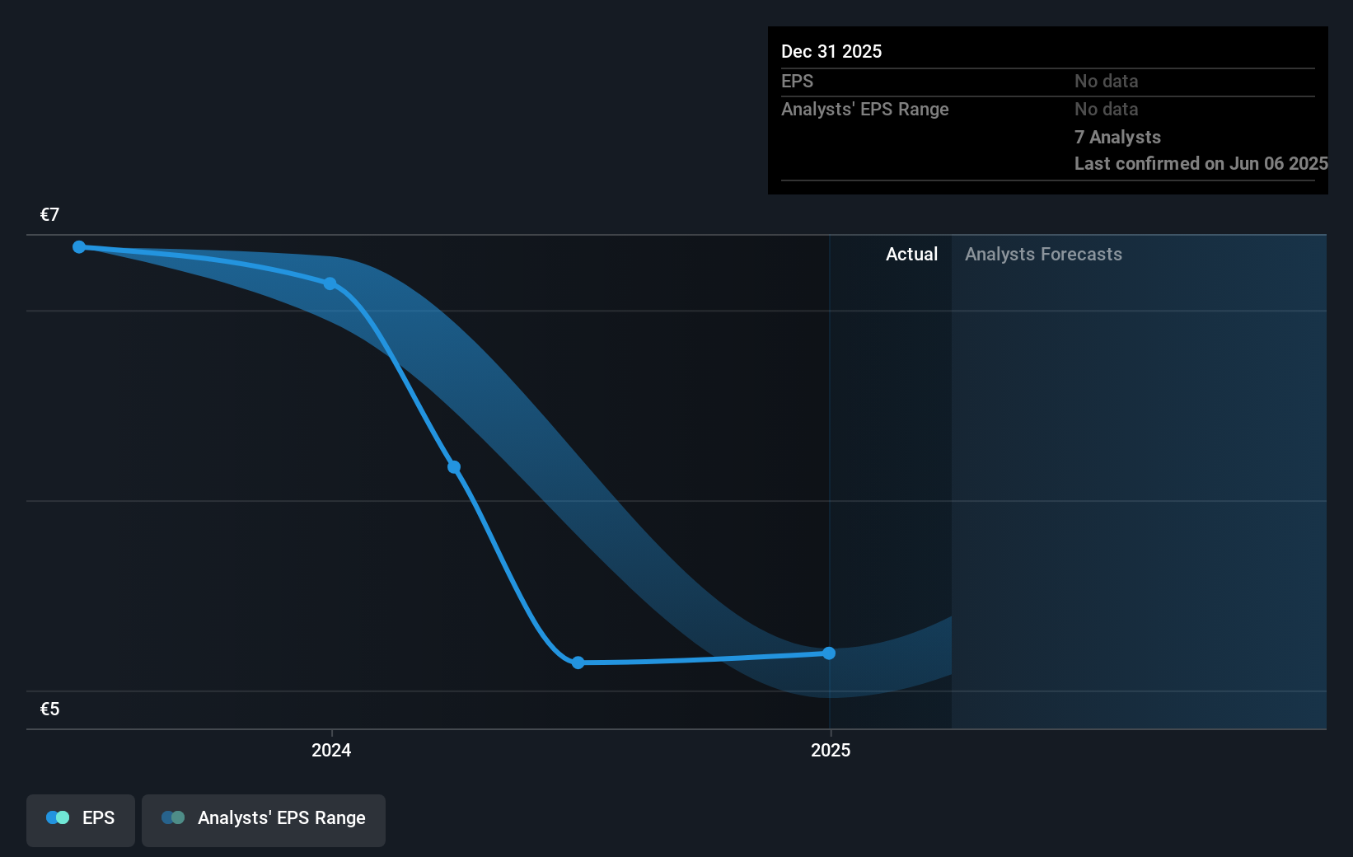The image size is (1353, 857).
Task: Select the first EPS data point near €7
Action: [79, 246]
